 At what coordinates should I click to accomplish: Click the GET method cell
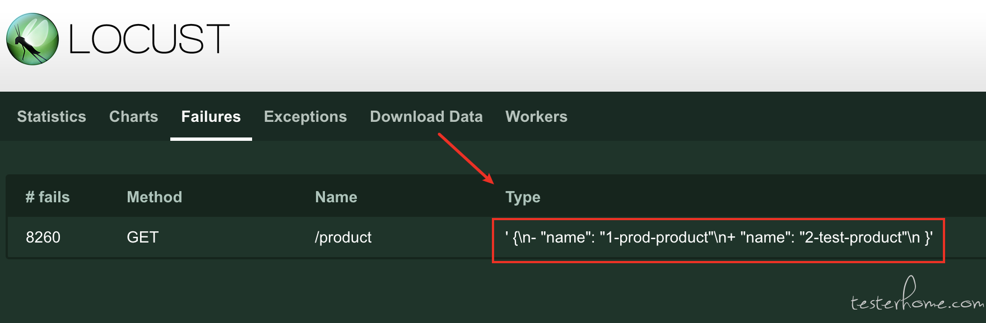tap(143, 237)
